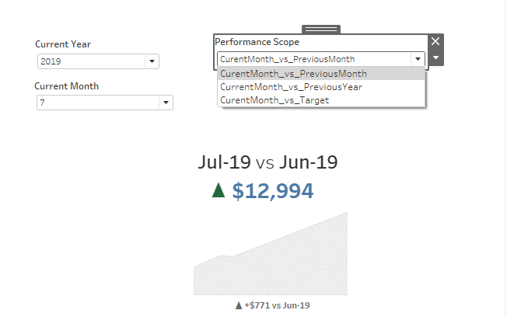
Task: Click the green up-triangle indicator
Action: (219, 190)
